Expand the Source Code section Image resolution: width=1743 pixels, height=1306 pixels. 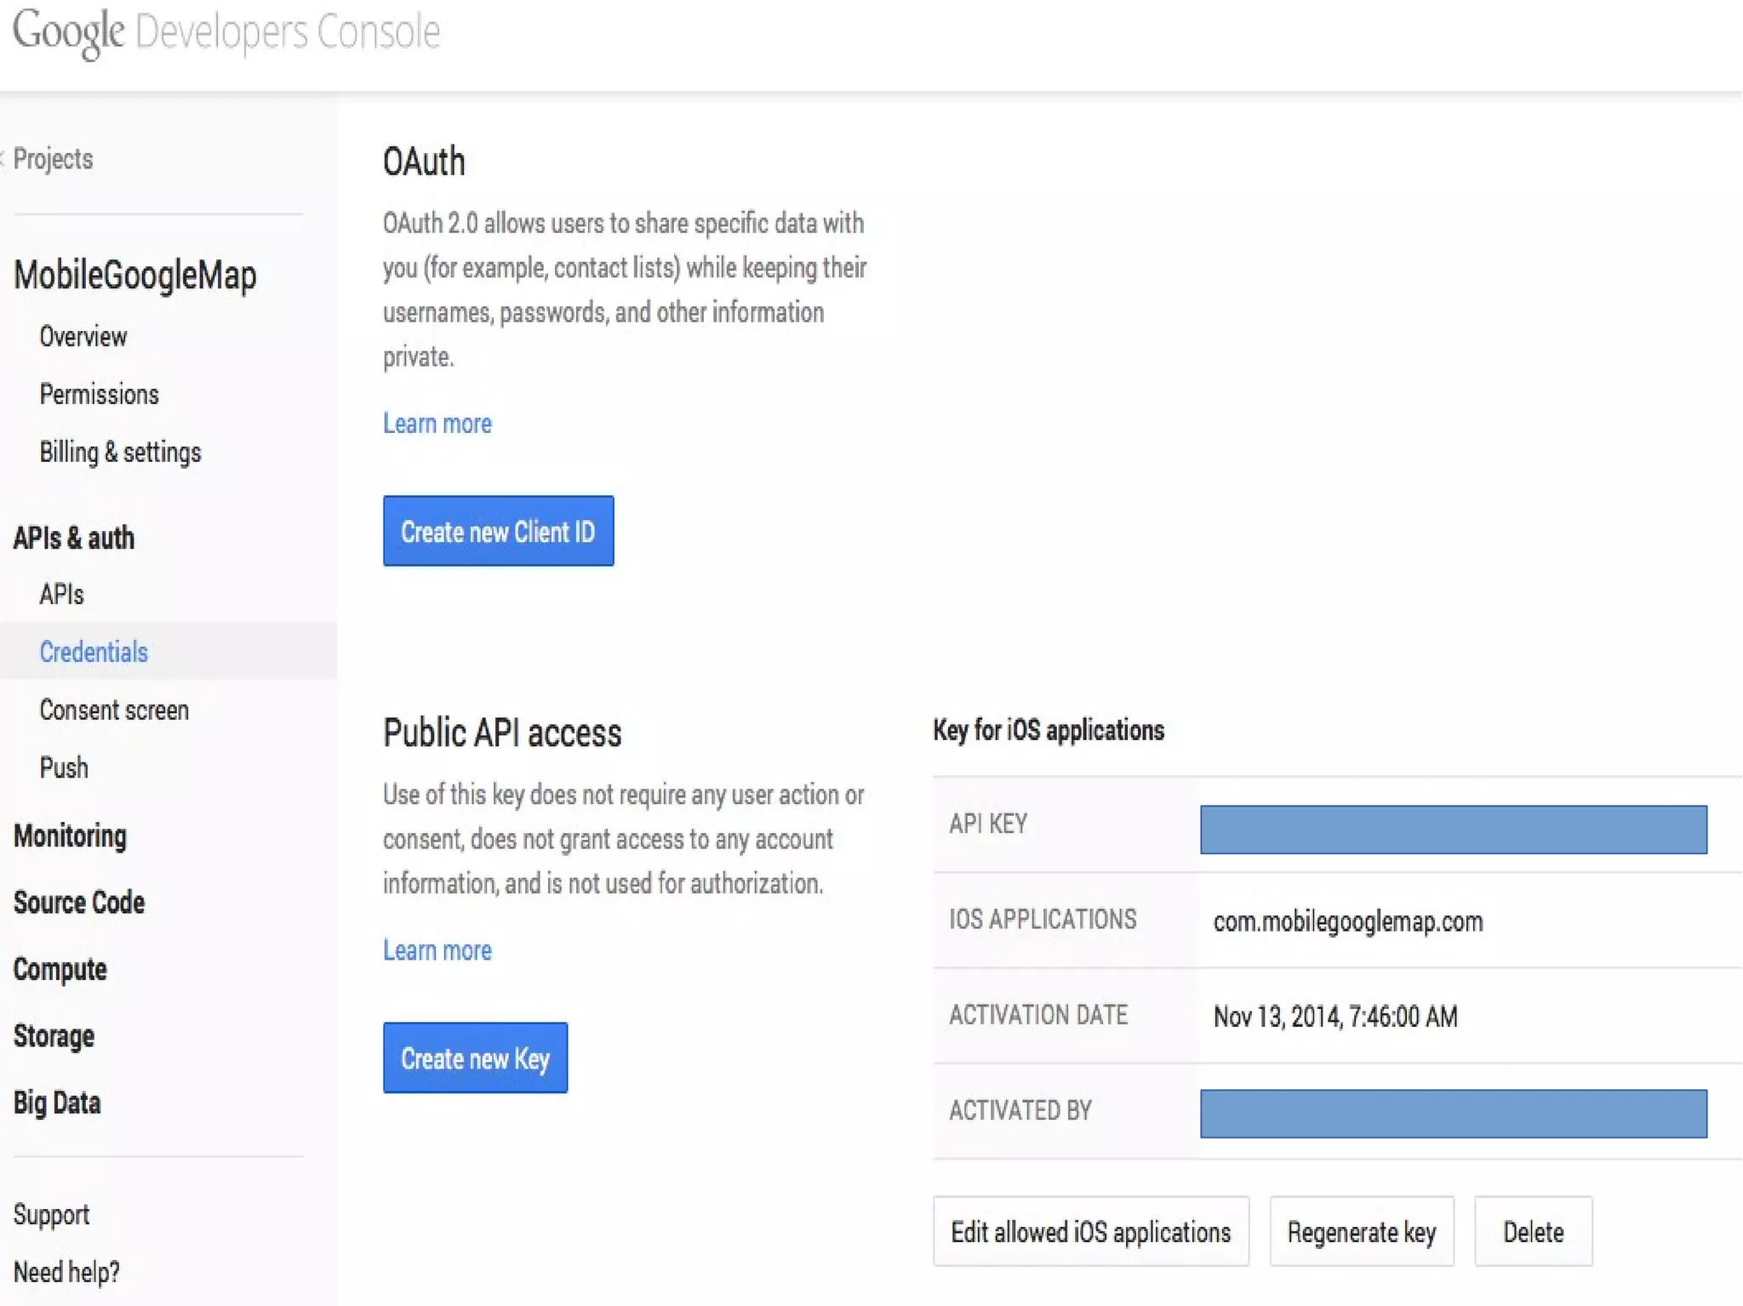(x=79, y=903)
